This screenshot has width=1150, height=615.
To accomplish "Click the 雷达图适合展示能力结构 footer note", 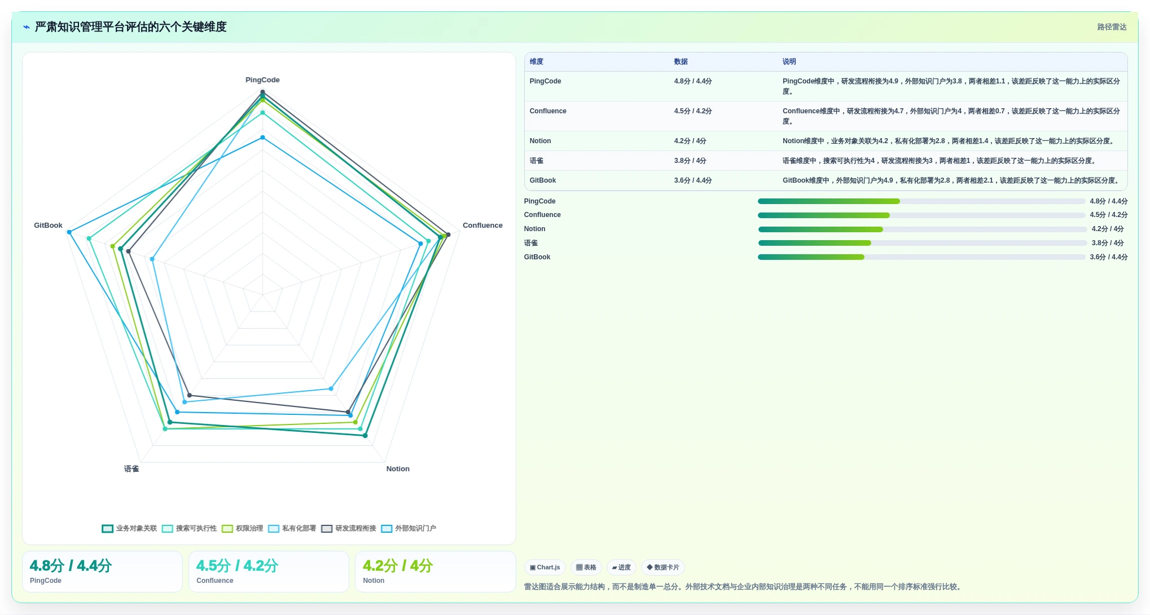I will tap(743, 587).
